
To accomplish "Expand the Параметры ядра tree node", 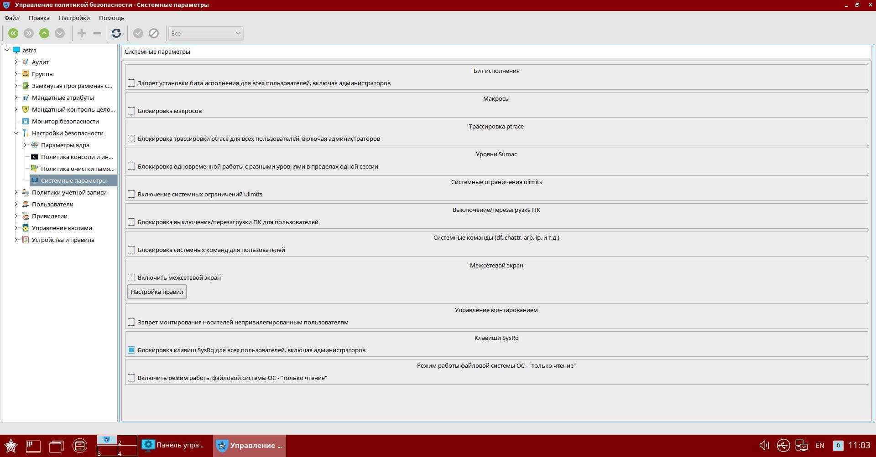I will pyautogui.click(x=25, y=145).
